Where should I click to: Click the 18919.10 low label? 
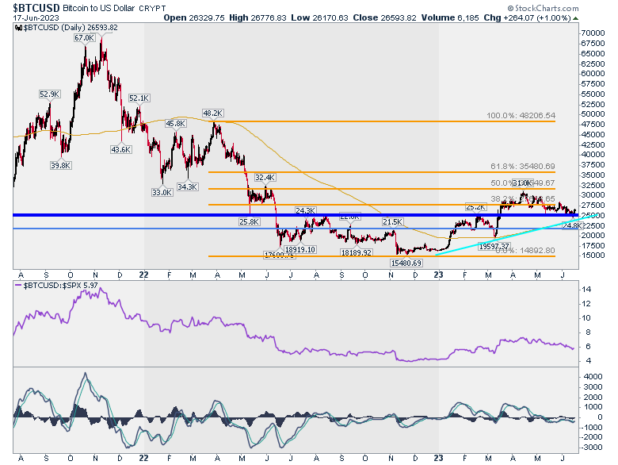click(x=300, y=249)
